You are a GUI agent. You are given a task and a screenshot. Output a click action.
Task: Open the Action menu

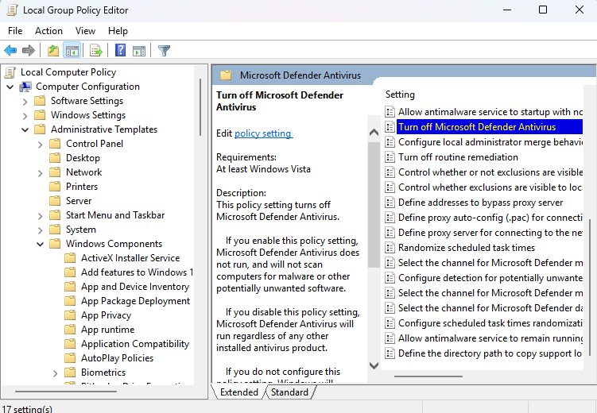click(x=48, y=31)
